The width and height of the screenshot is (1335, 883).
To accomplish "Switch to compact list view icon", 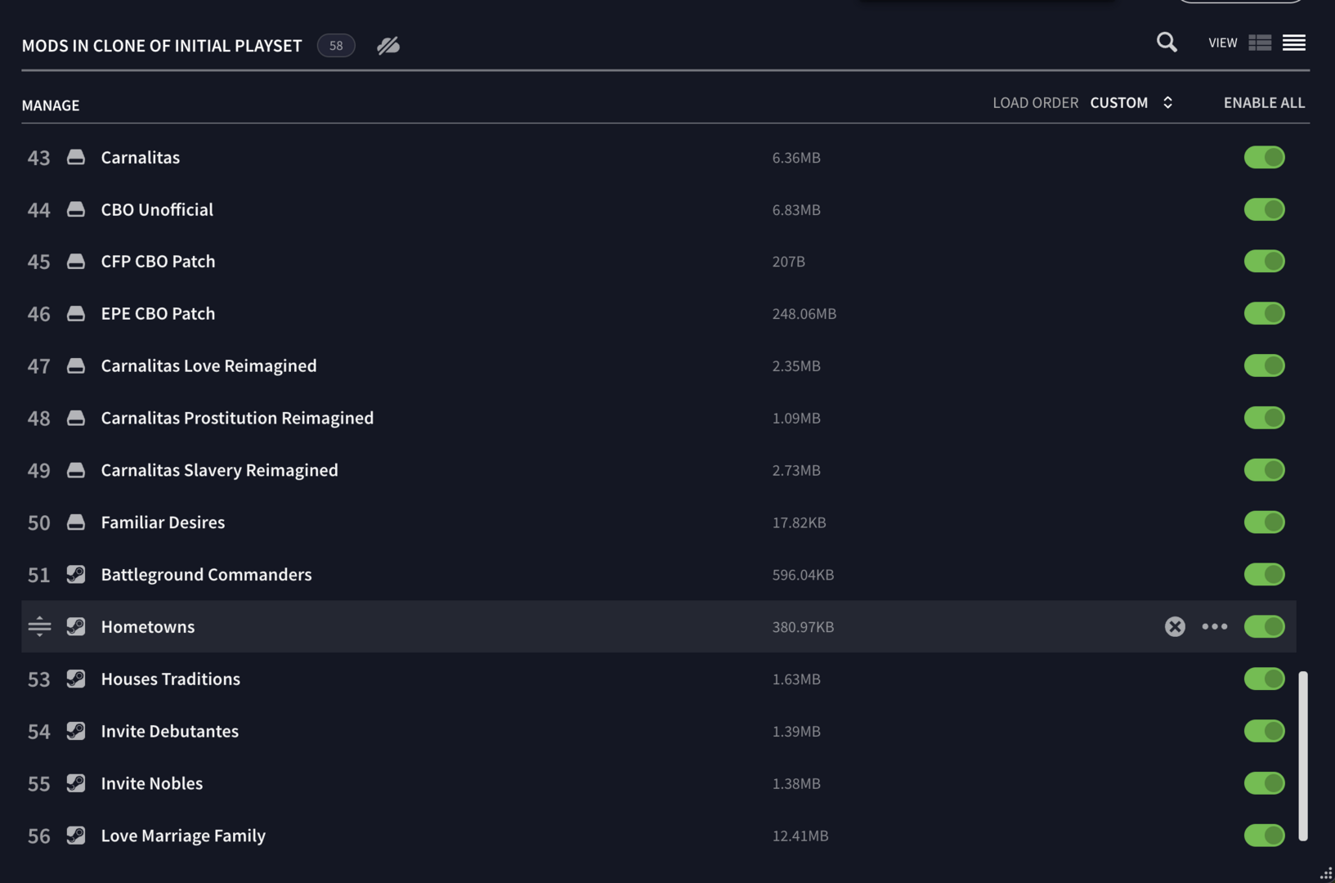I will pos(1293,43).
